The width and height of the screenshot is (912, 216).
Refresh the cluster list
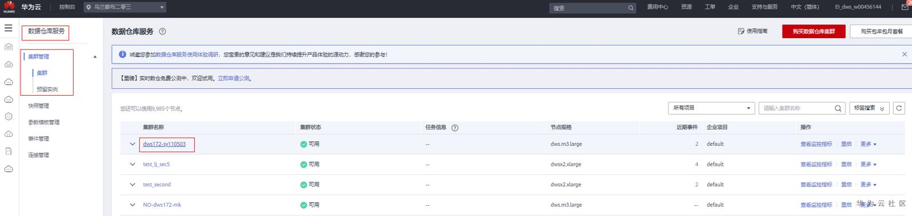click(899, 108)
